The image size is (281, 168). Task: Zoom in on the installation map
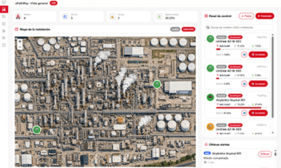(x=20, y=41)
